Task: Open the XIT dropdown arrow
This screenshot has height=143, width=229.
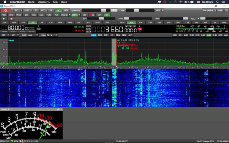Action: point(18,35)
